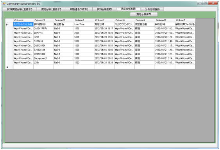
Task: Click the Live Time cell showing 5026
Action: pyautogui.click(x=84, y=37)
